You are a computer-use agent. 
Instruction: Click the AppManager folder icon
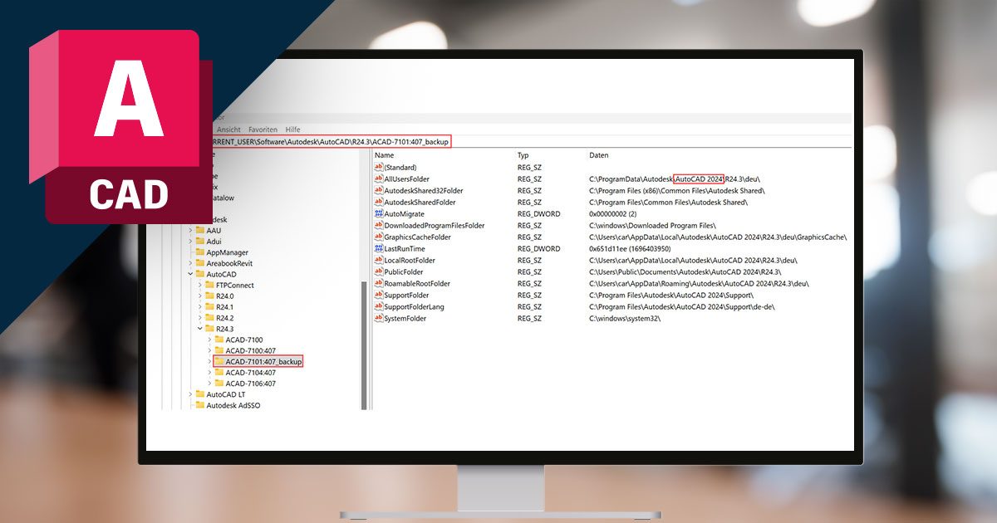(x=199, y=252)
